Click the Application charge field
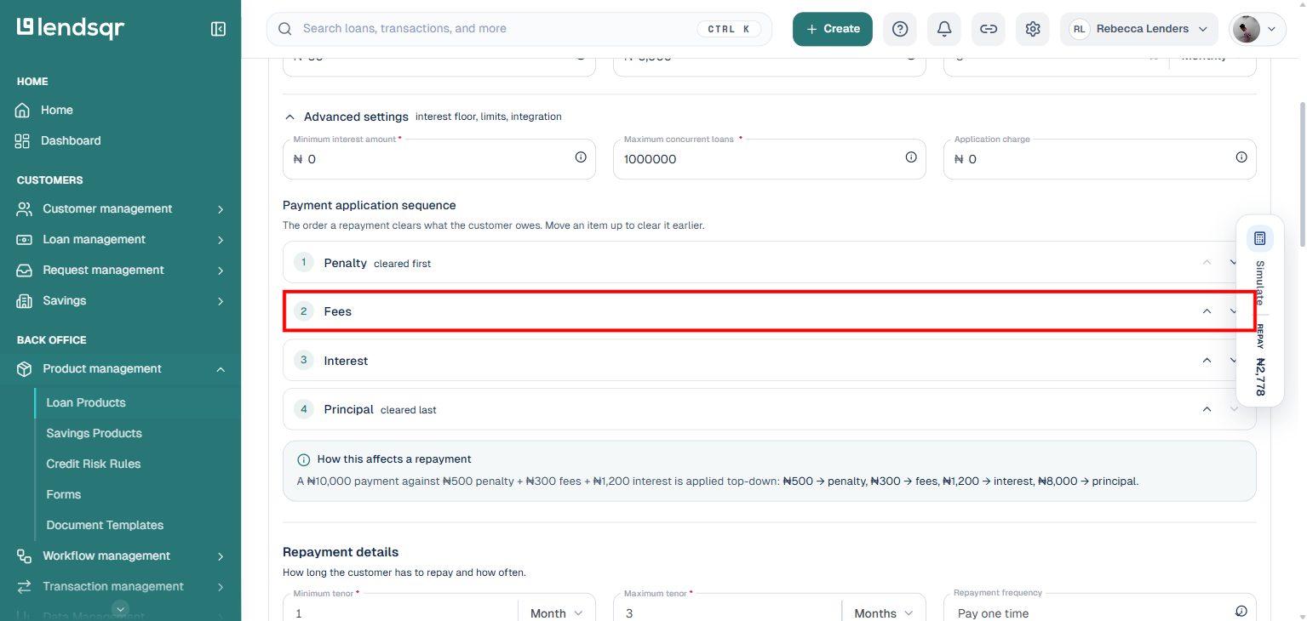The height and width of the screenshot is (621, 1307). pyautogui.click(x=1100, y=159)
